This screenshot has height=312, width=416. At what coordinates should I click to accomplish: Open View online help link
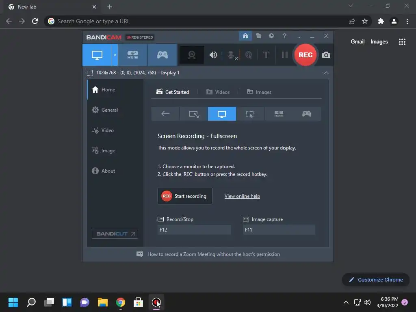pyautogui.click(x=242, y=196)
